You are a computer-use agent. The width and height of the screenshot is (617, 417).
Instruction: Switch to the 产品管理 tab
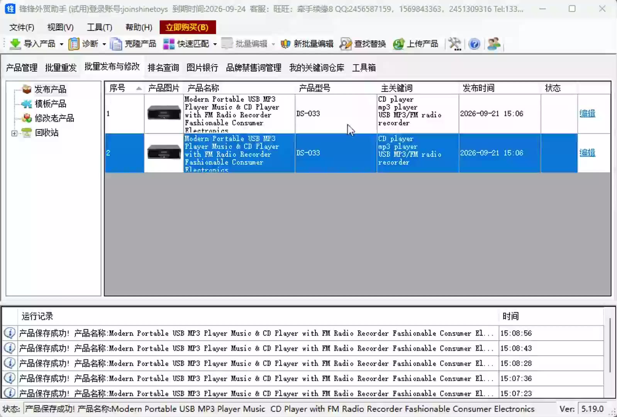22,68
